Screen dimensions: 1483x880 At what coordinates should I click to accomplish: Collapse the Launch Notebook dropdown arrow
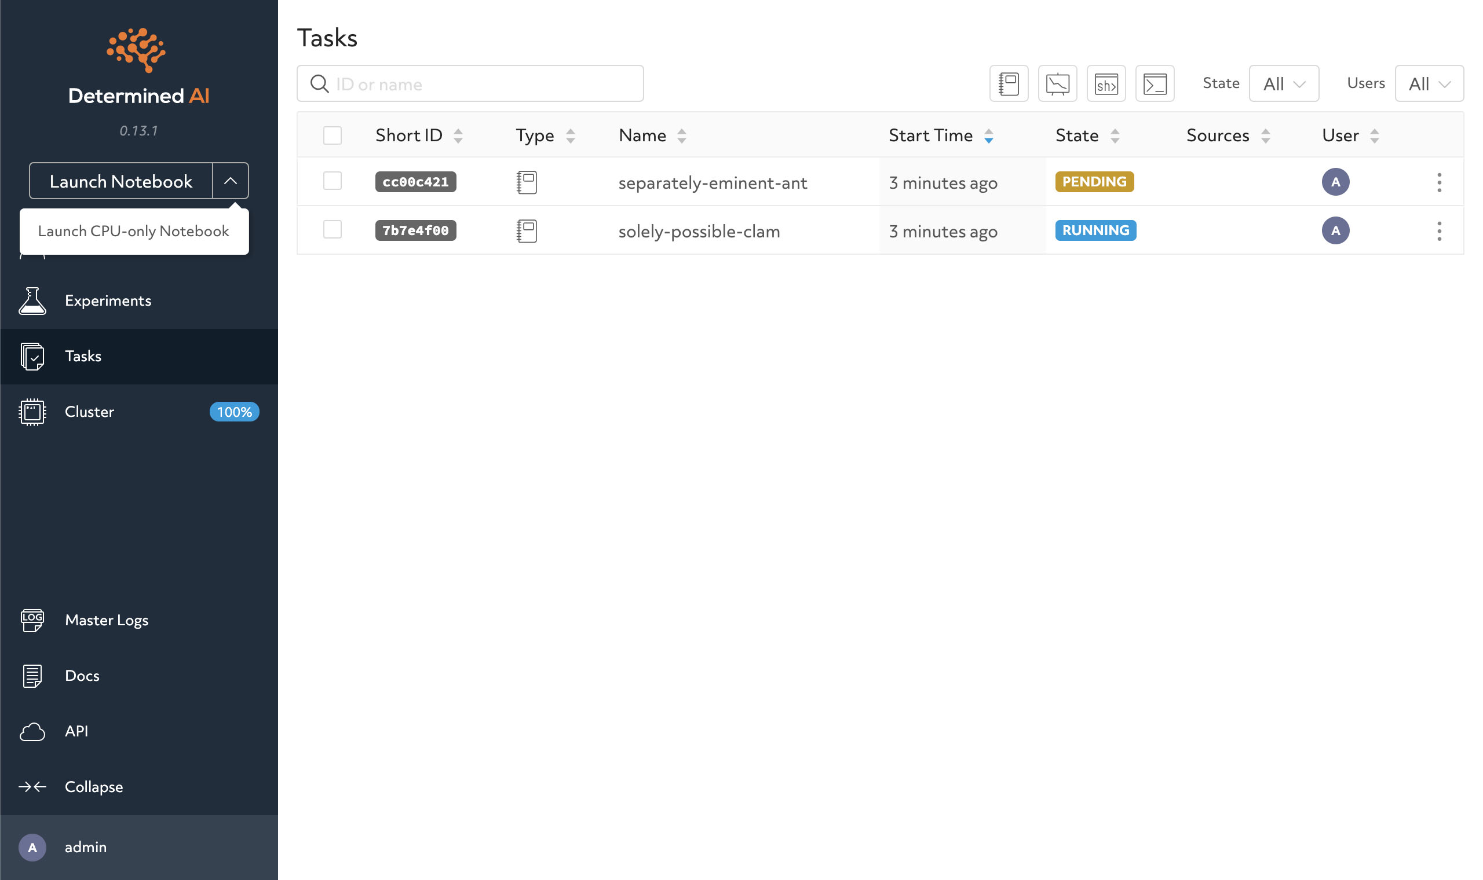[231, 181]
